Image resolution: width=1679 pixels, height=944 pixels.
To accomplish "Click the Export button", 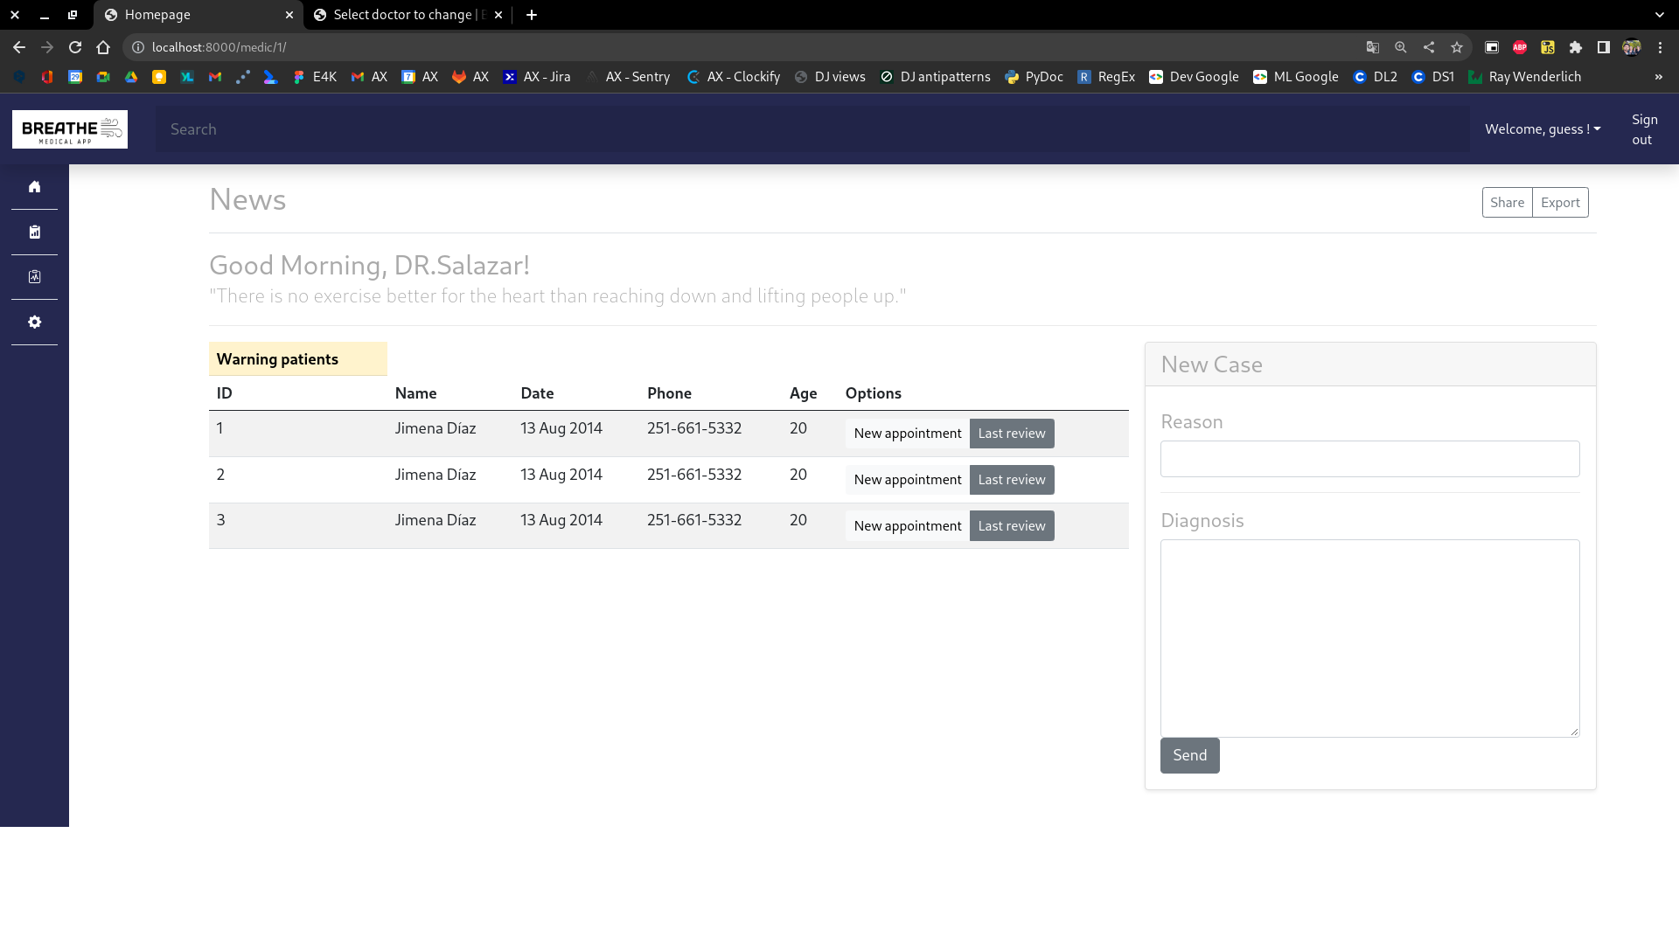I will point(1560,202).
